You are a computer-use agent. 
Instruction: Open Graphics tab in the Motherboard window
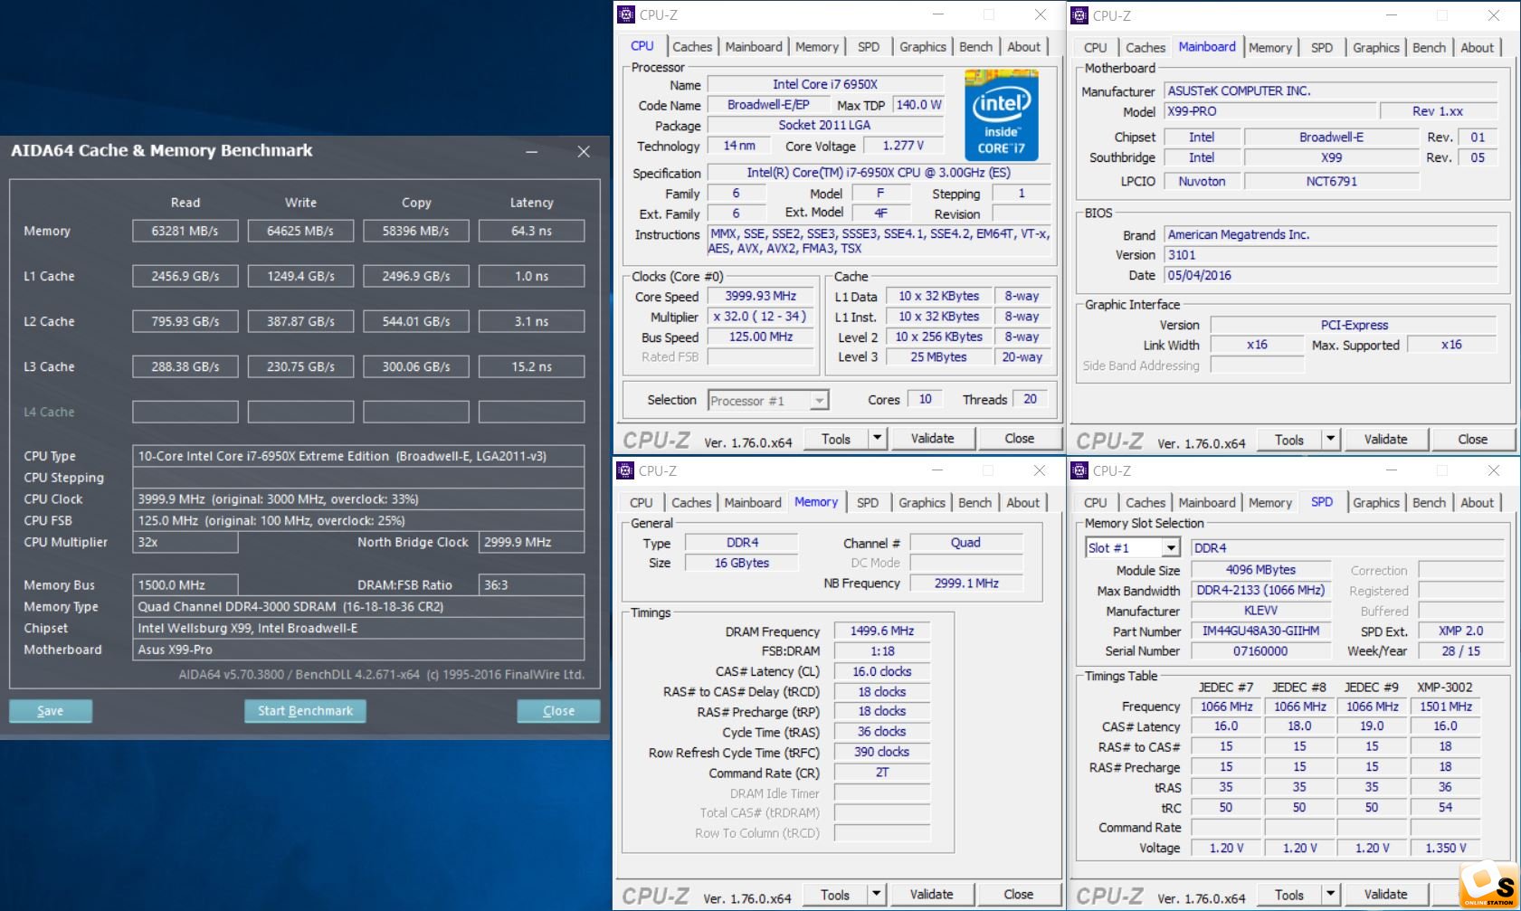click(x=1375, y=48)
